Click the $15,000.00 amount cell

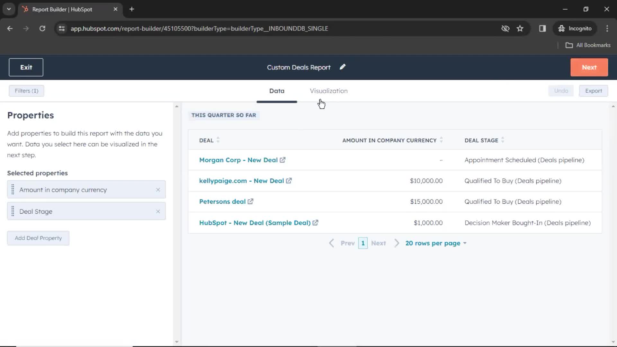(426, 201)
